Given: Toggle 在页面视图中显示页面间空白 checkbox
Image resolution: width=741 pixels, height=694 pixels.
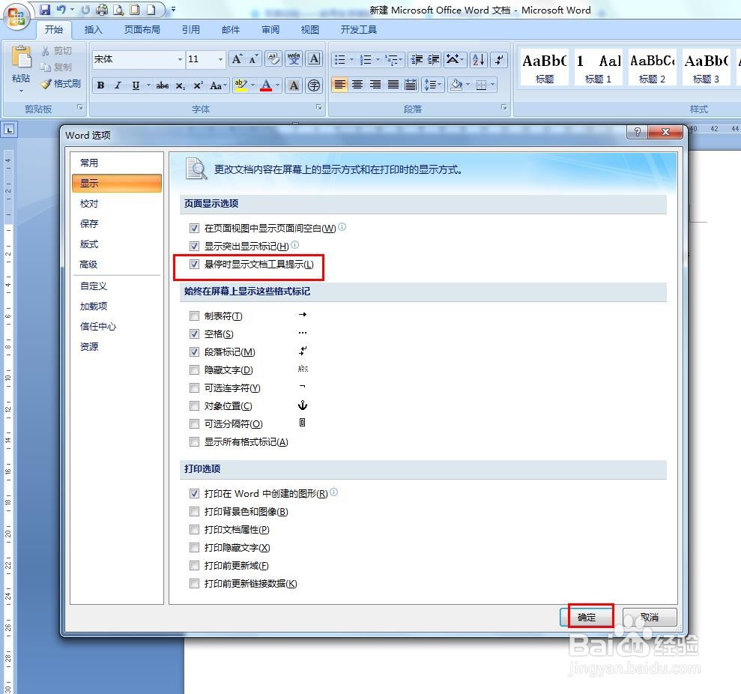Looking at the screenshot, I should tap(194, 229).
